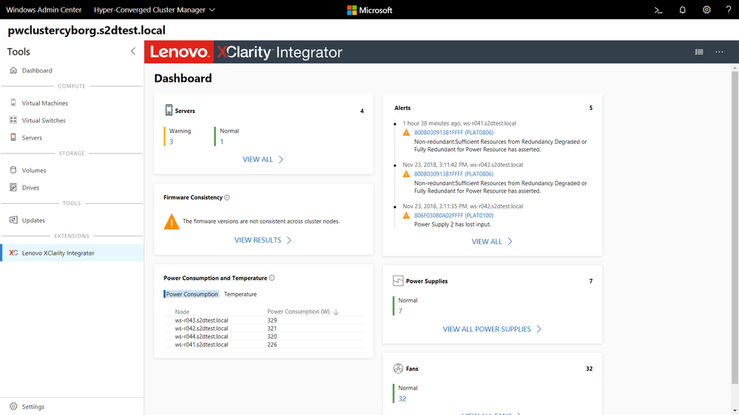
Task: Click the help question mark icon
Action: click(x=729, y=10)
